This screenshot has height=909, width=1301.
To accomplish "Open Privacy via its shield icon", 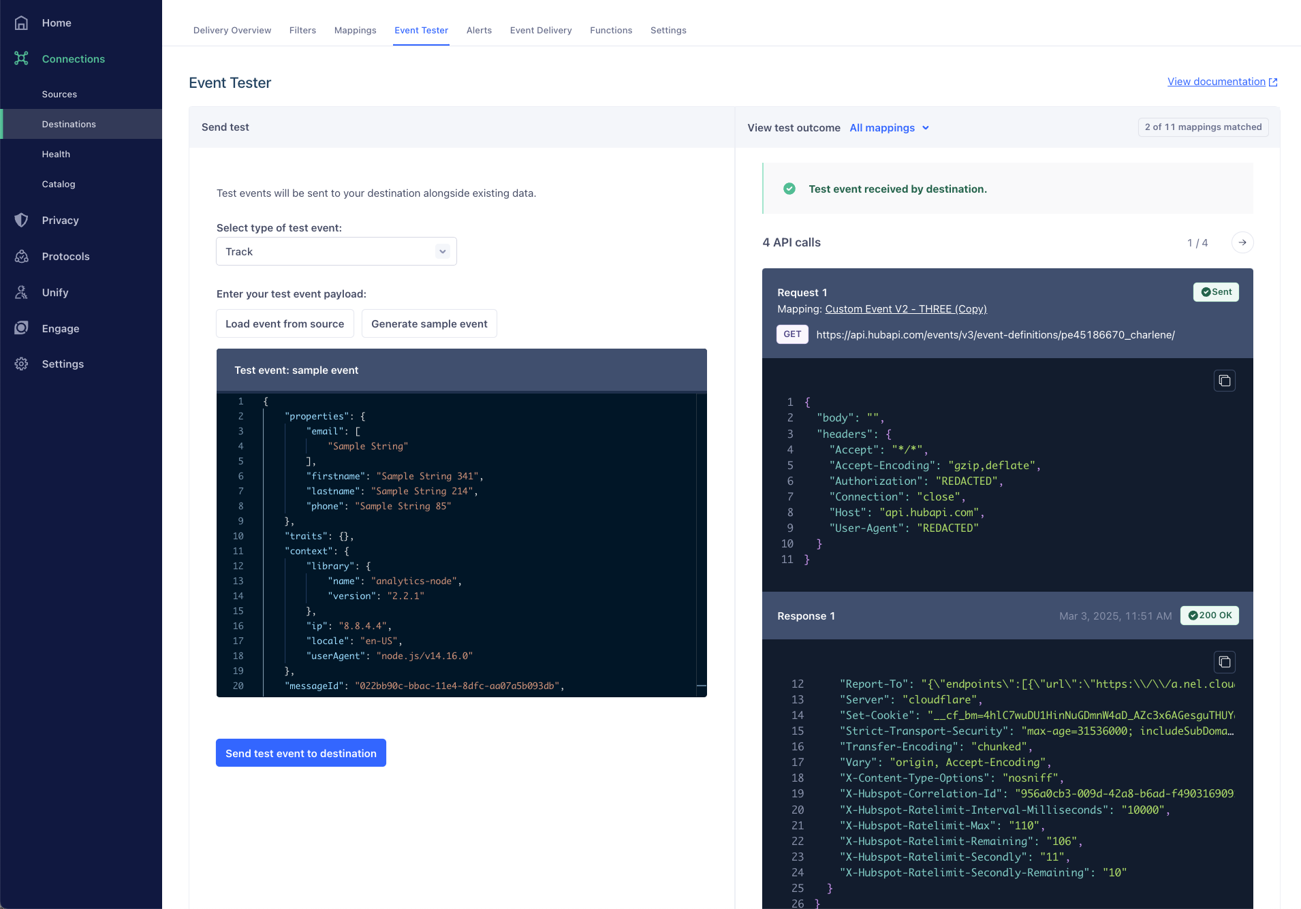I will [21, 220].
